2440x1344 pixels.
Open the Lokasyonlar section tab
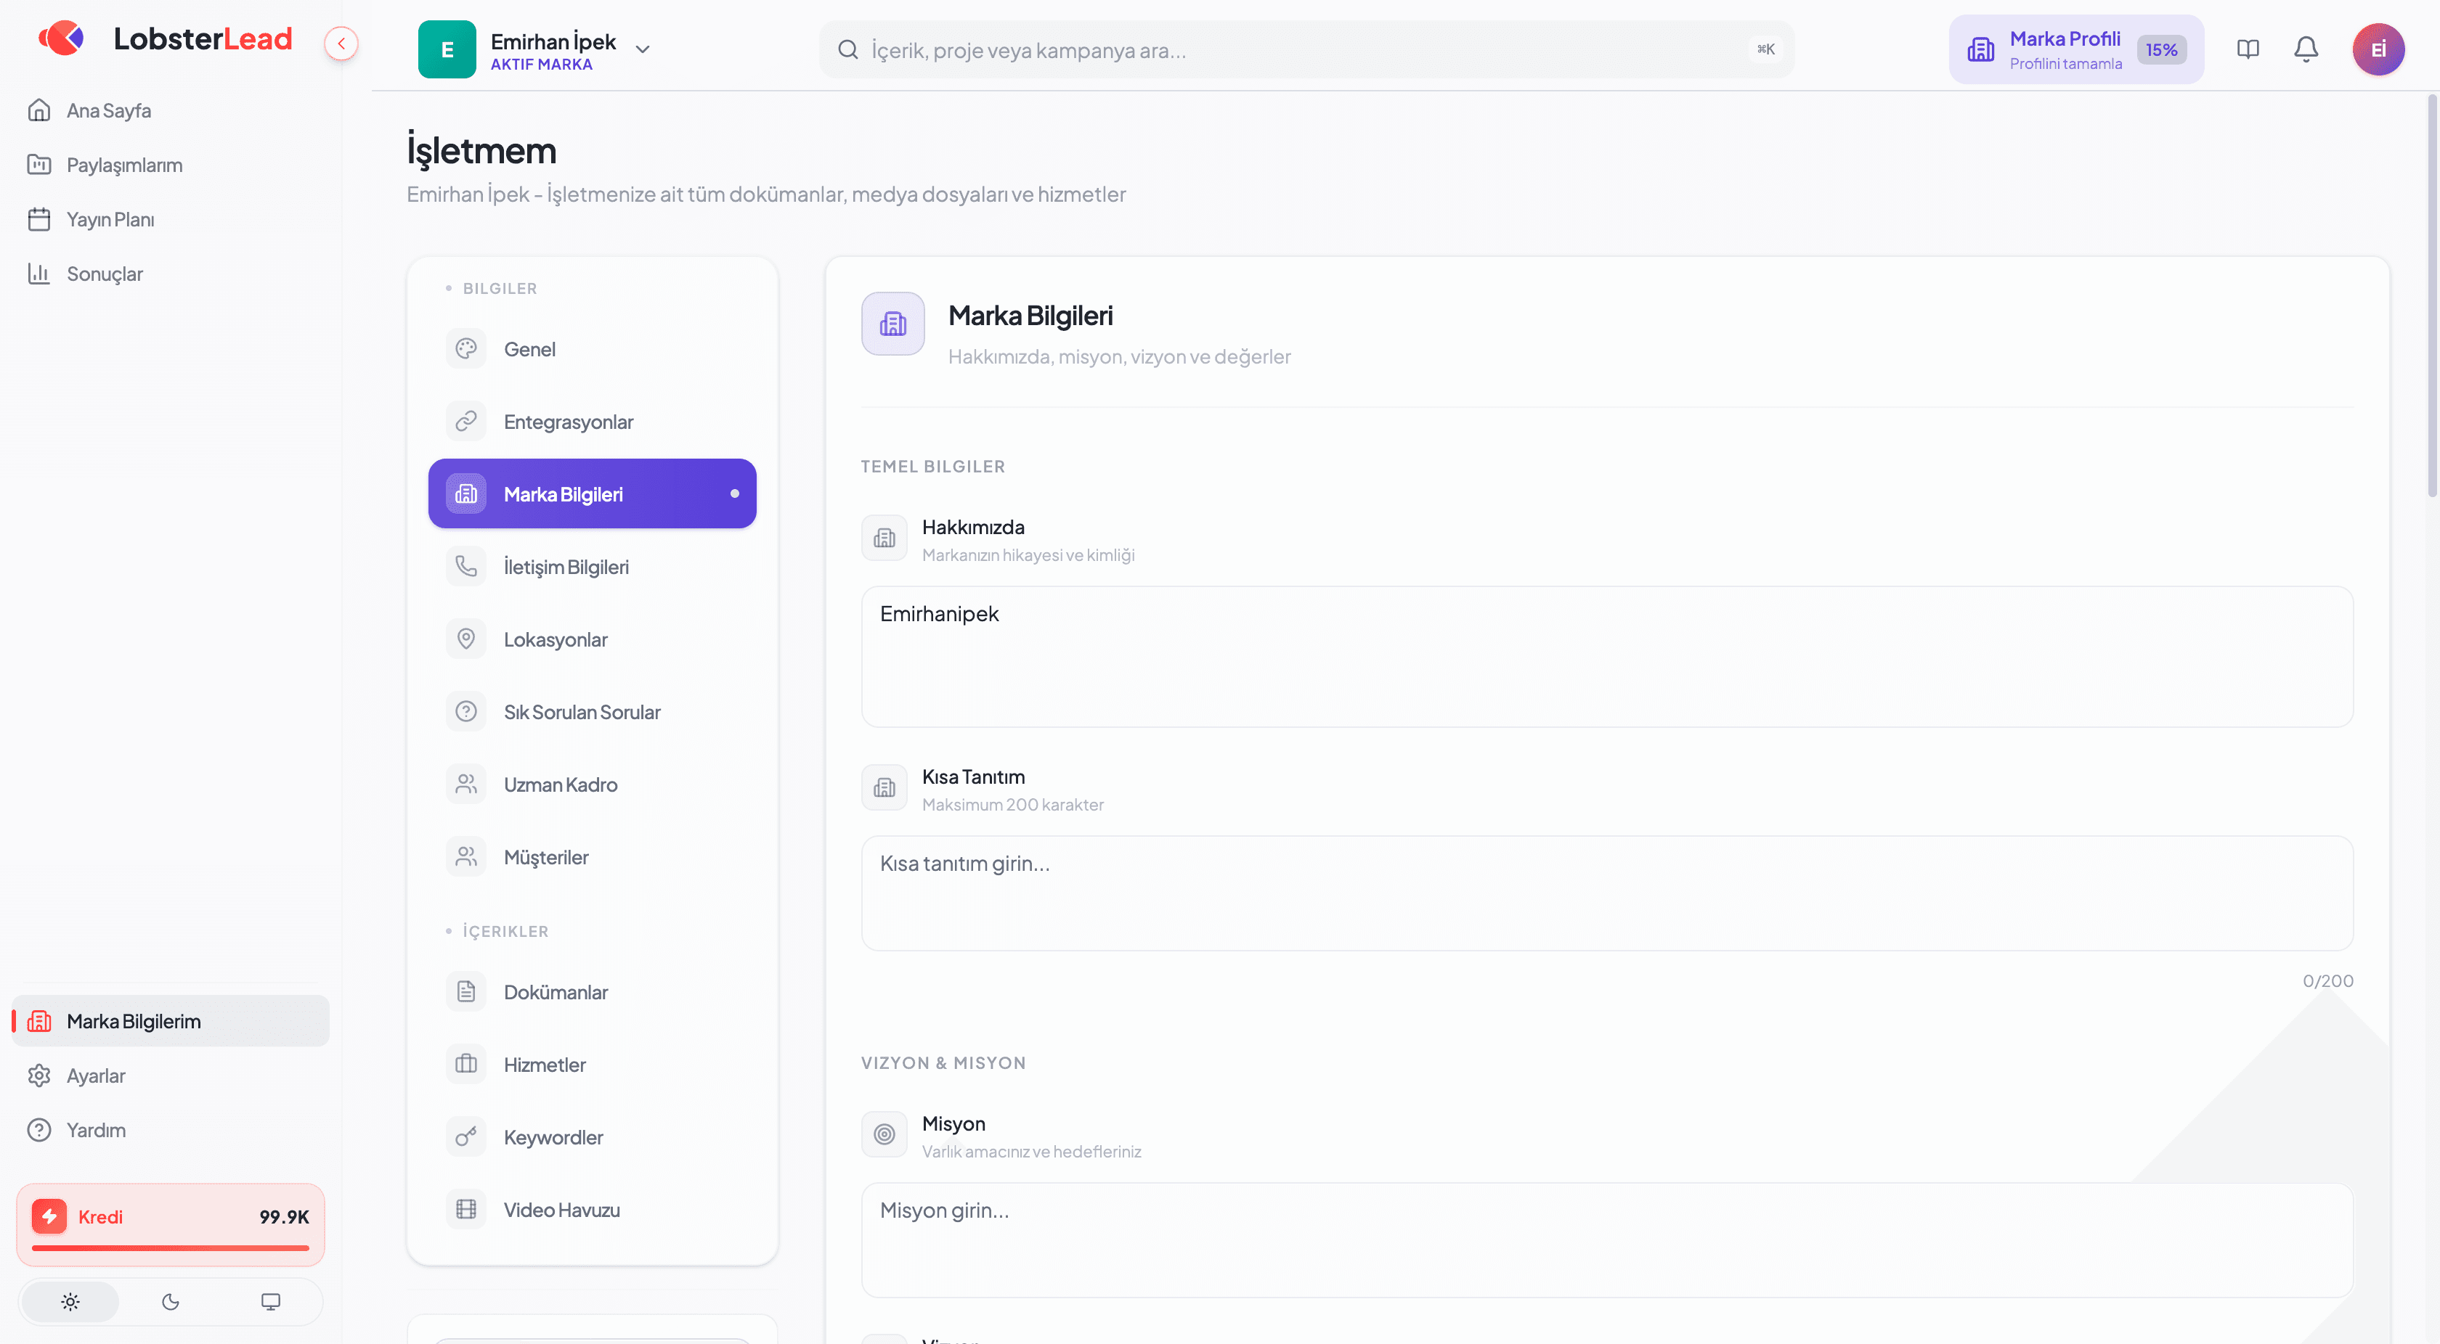click(x=592, y=639)
